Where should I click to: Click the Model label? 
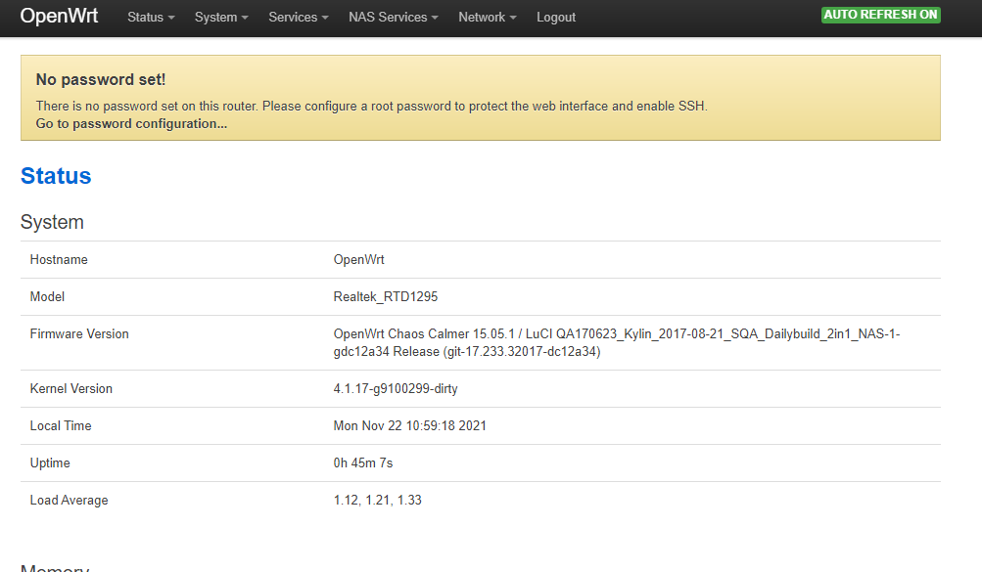(47, 297)
